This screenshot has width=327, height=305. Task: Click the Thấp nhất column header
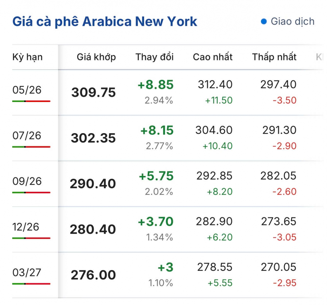pos(274,57)
